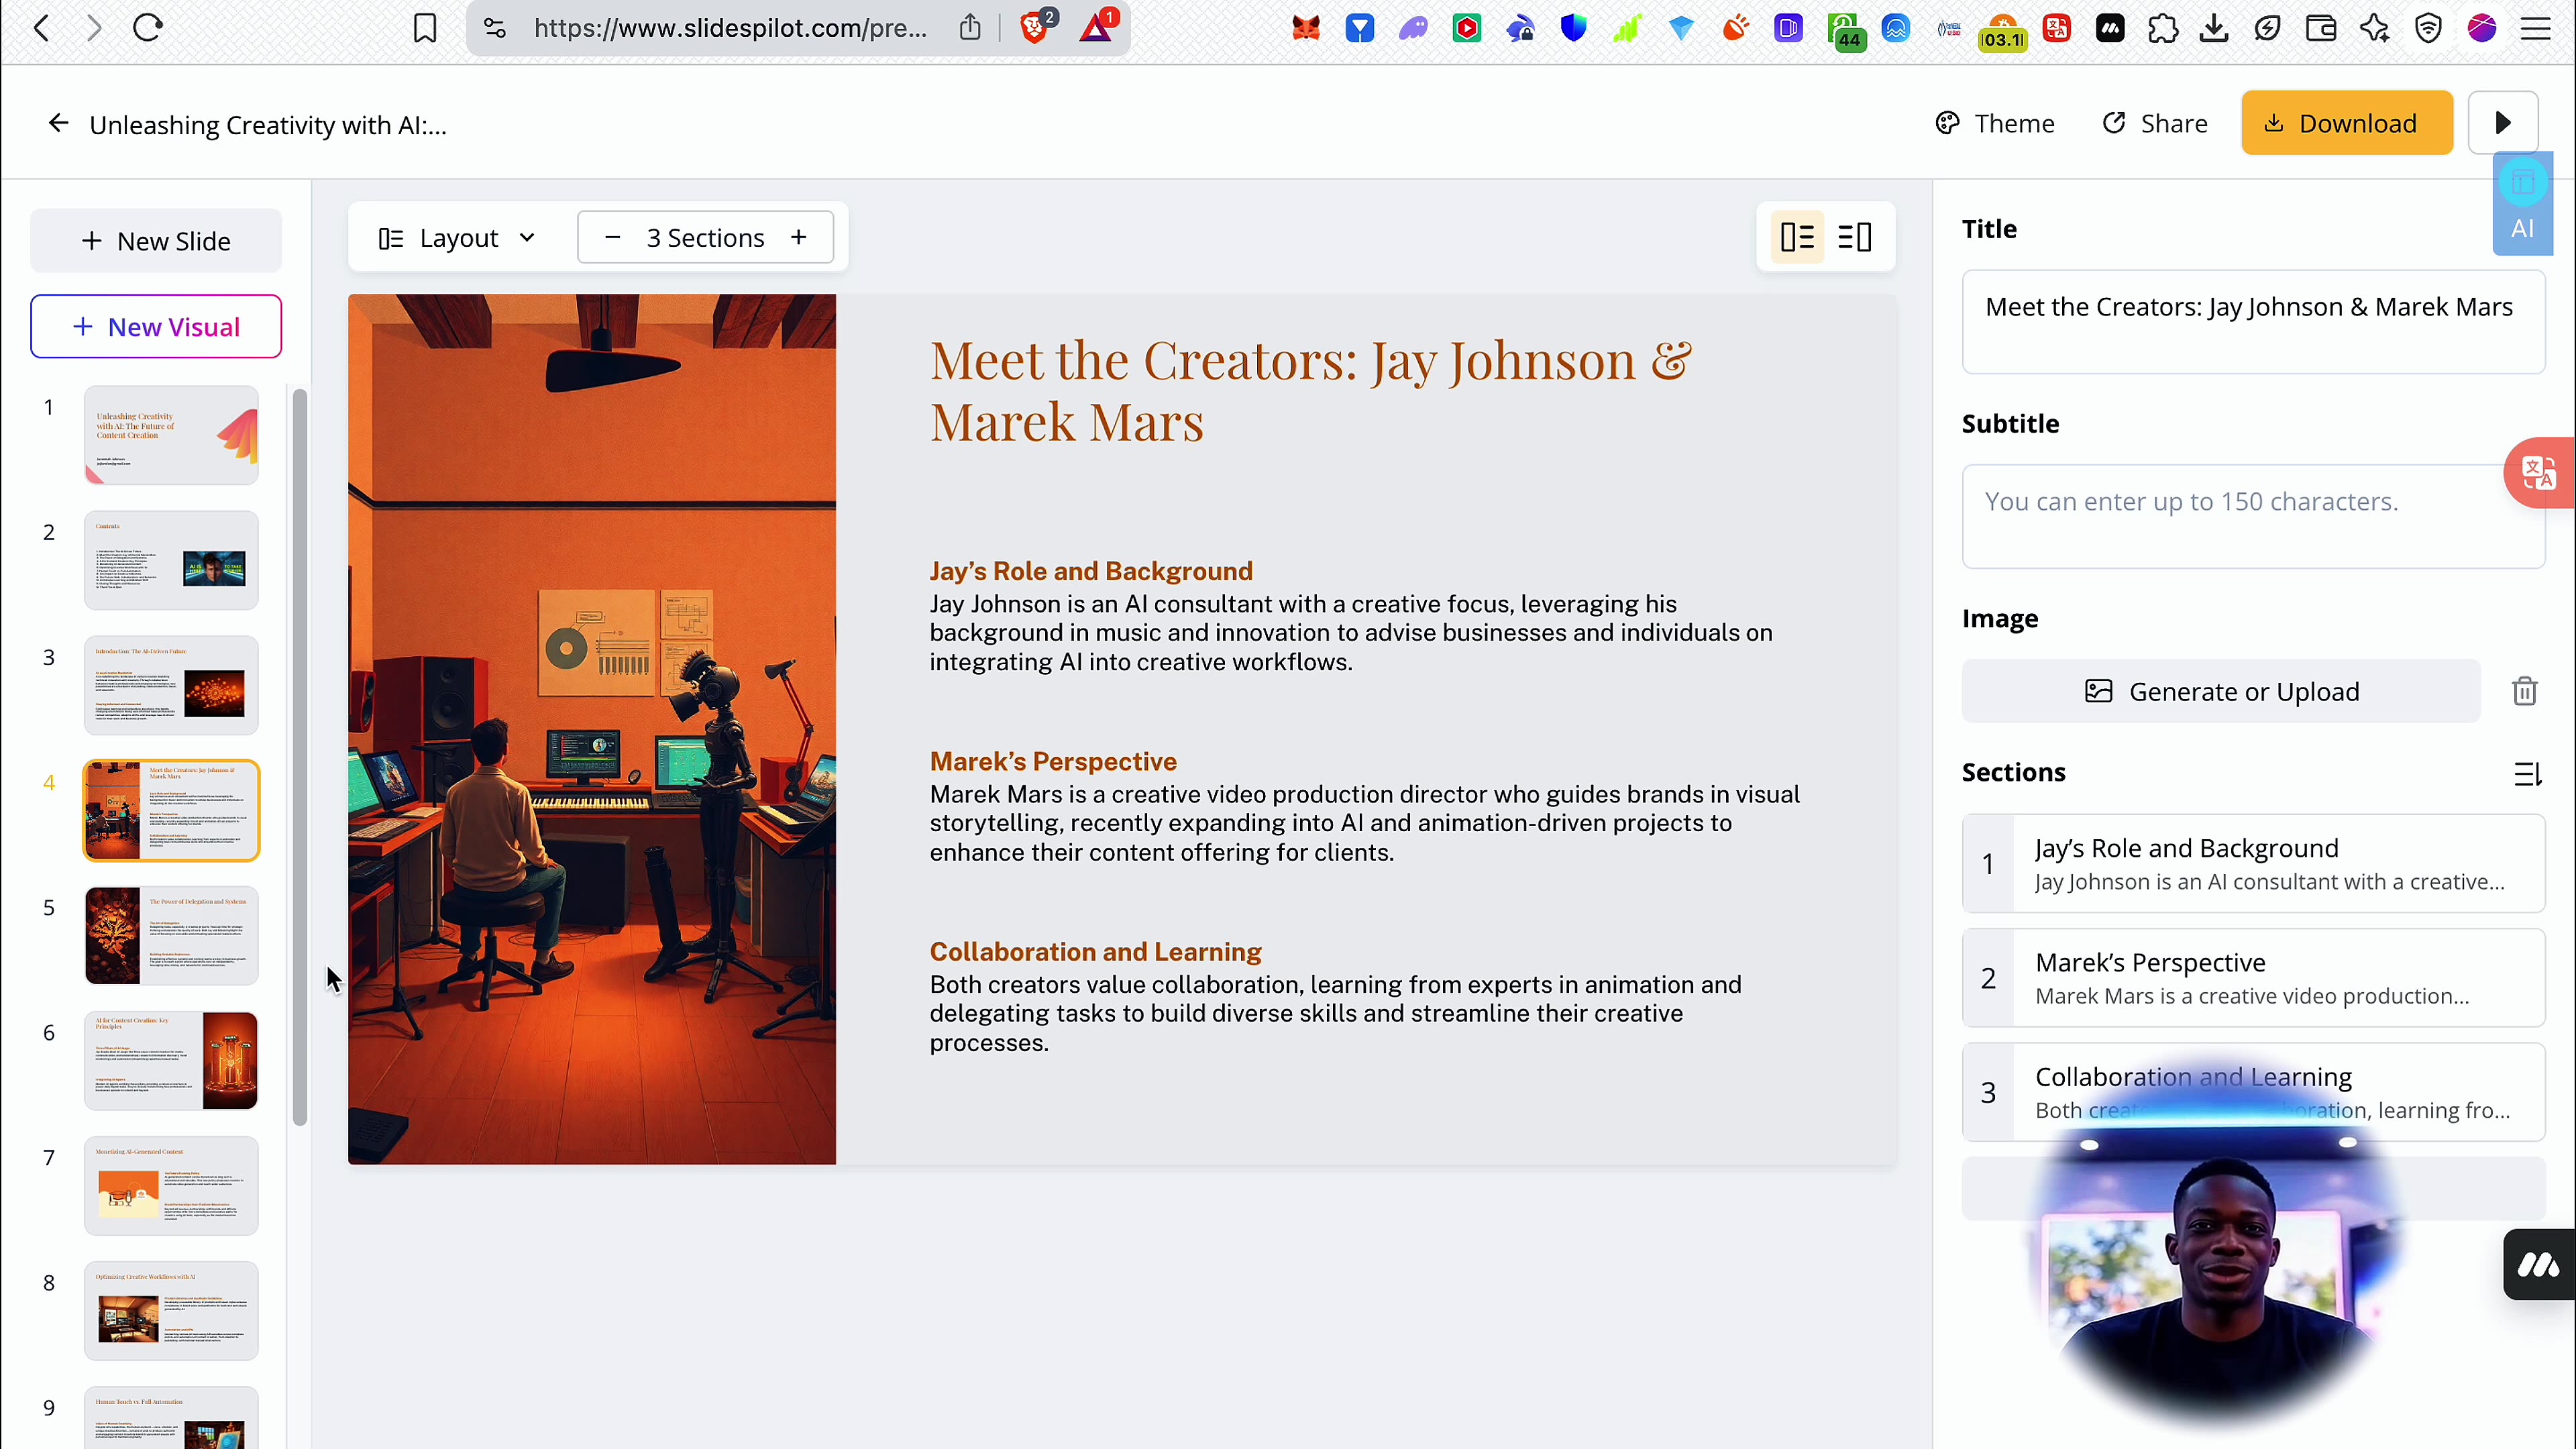Decrease section count with the minus stepper
Viewport: 2576px width, 1449px height.
coord(612,236)
